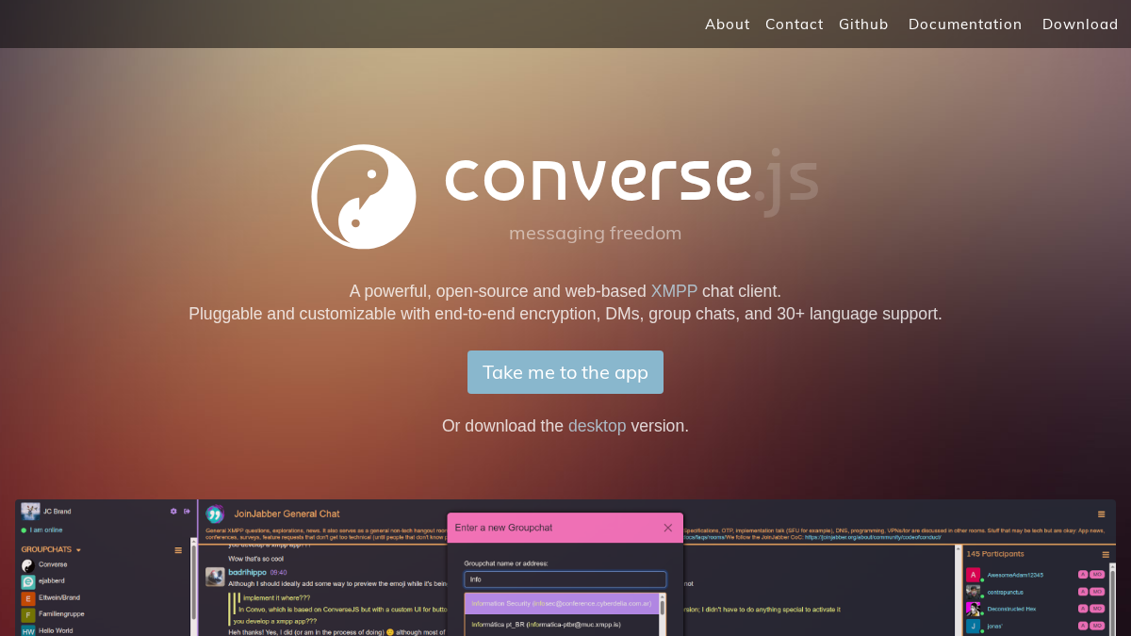Select participant contrapunctus
Viewport: 1131px width, 636px height.
(x=1005, y=592)
